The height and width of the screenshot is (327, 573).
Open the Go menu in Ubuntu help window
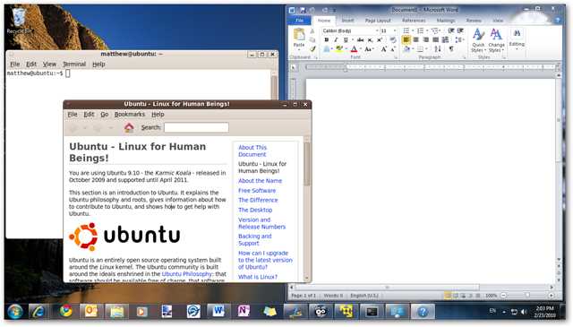pyautogui.click(x=104, y=114)
